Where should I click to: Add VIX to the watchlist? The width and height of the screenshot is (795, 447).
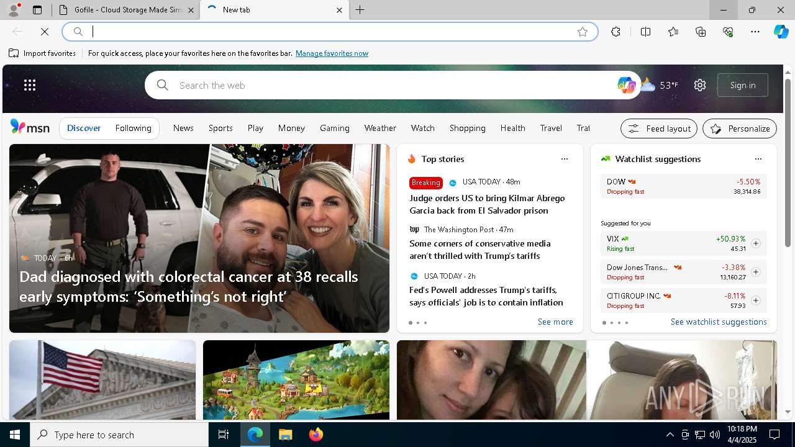(756, 243)
